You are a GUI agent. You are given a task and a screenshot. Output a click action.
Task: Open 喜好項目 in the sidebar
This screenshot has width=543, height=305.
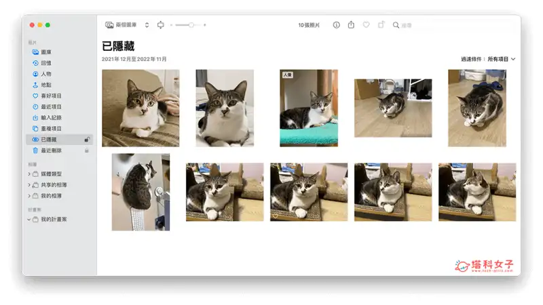point(50,96)
